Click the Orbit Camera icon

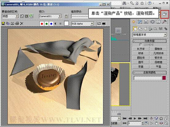(x=161, y=123)
